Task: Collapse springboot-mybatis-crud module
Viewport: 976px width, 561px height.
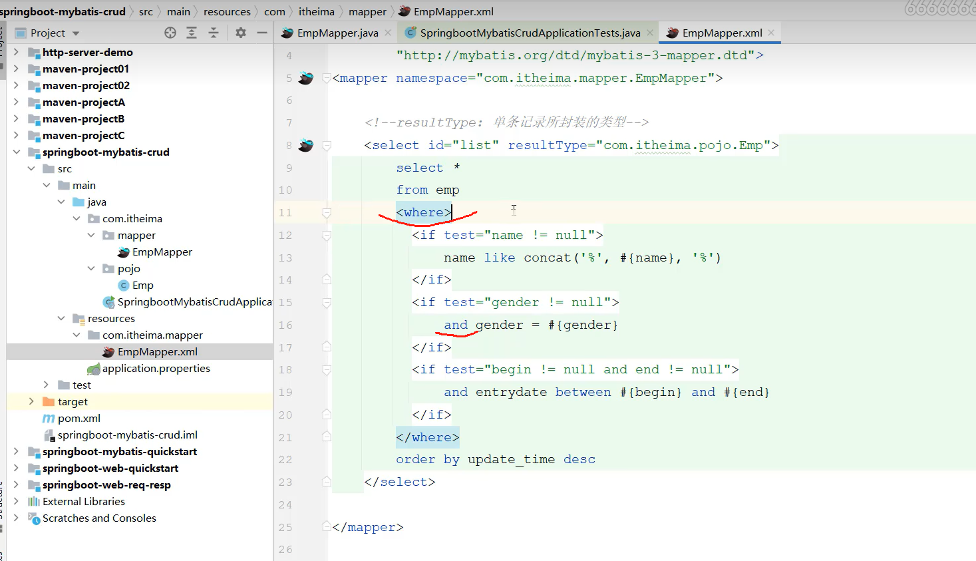Action: point(16,152)
